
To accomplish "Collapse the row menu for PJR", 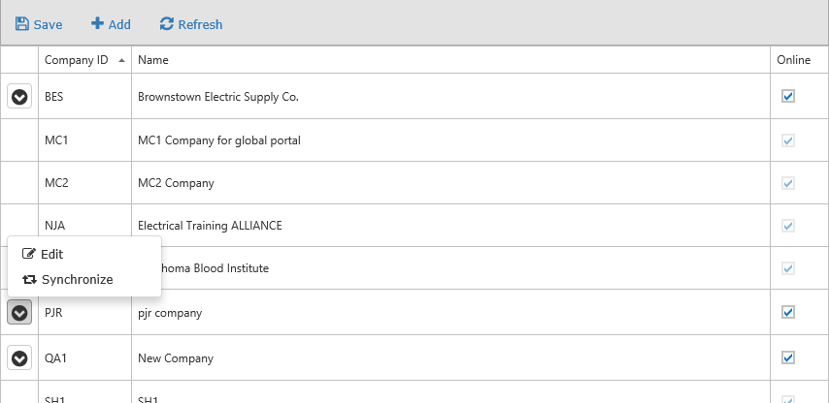I will (x=19, y=312).
